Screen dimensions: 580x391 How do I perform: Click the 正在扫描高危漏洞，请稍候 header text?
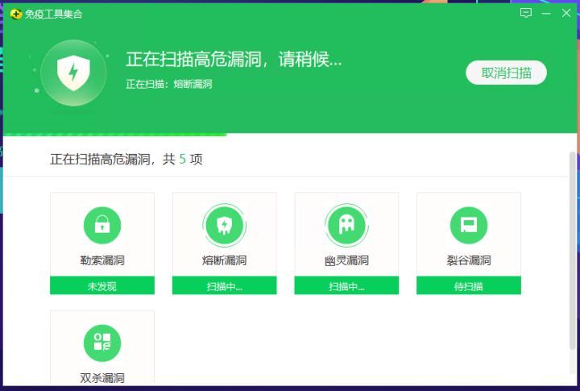[234, 60]
